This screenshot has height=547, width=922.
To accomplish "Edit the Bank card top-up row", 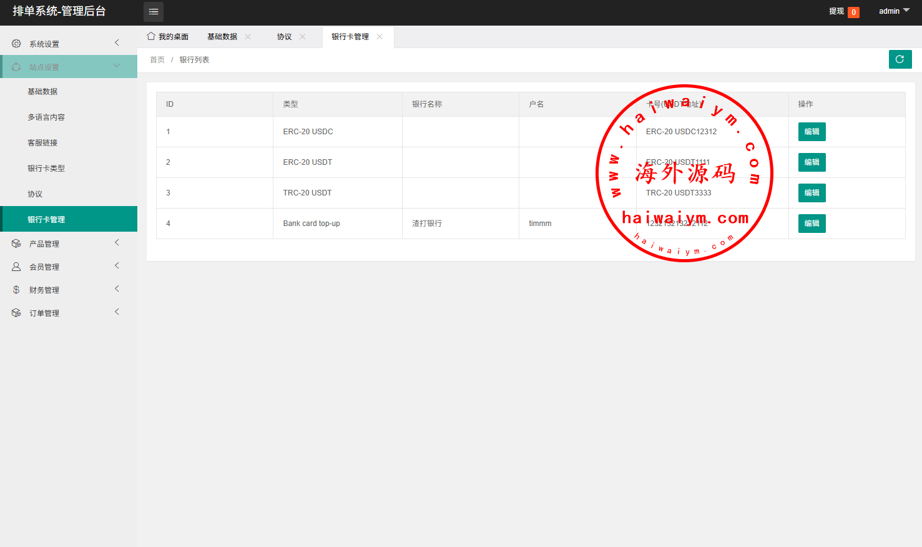I will point(812,224).
